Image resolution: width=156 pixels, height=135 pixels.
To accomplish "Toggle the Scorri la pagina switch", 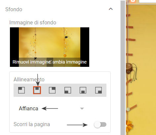I will tap(100, 124).
